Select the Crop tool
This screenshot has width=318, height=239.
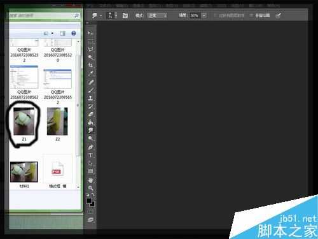click(90, 65)
